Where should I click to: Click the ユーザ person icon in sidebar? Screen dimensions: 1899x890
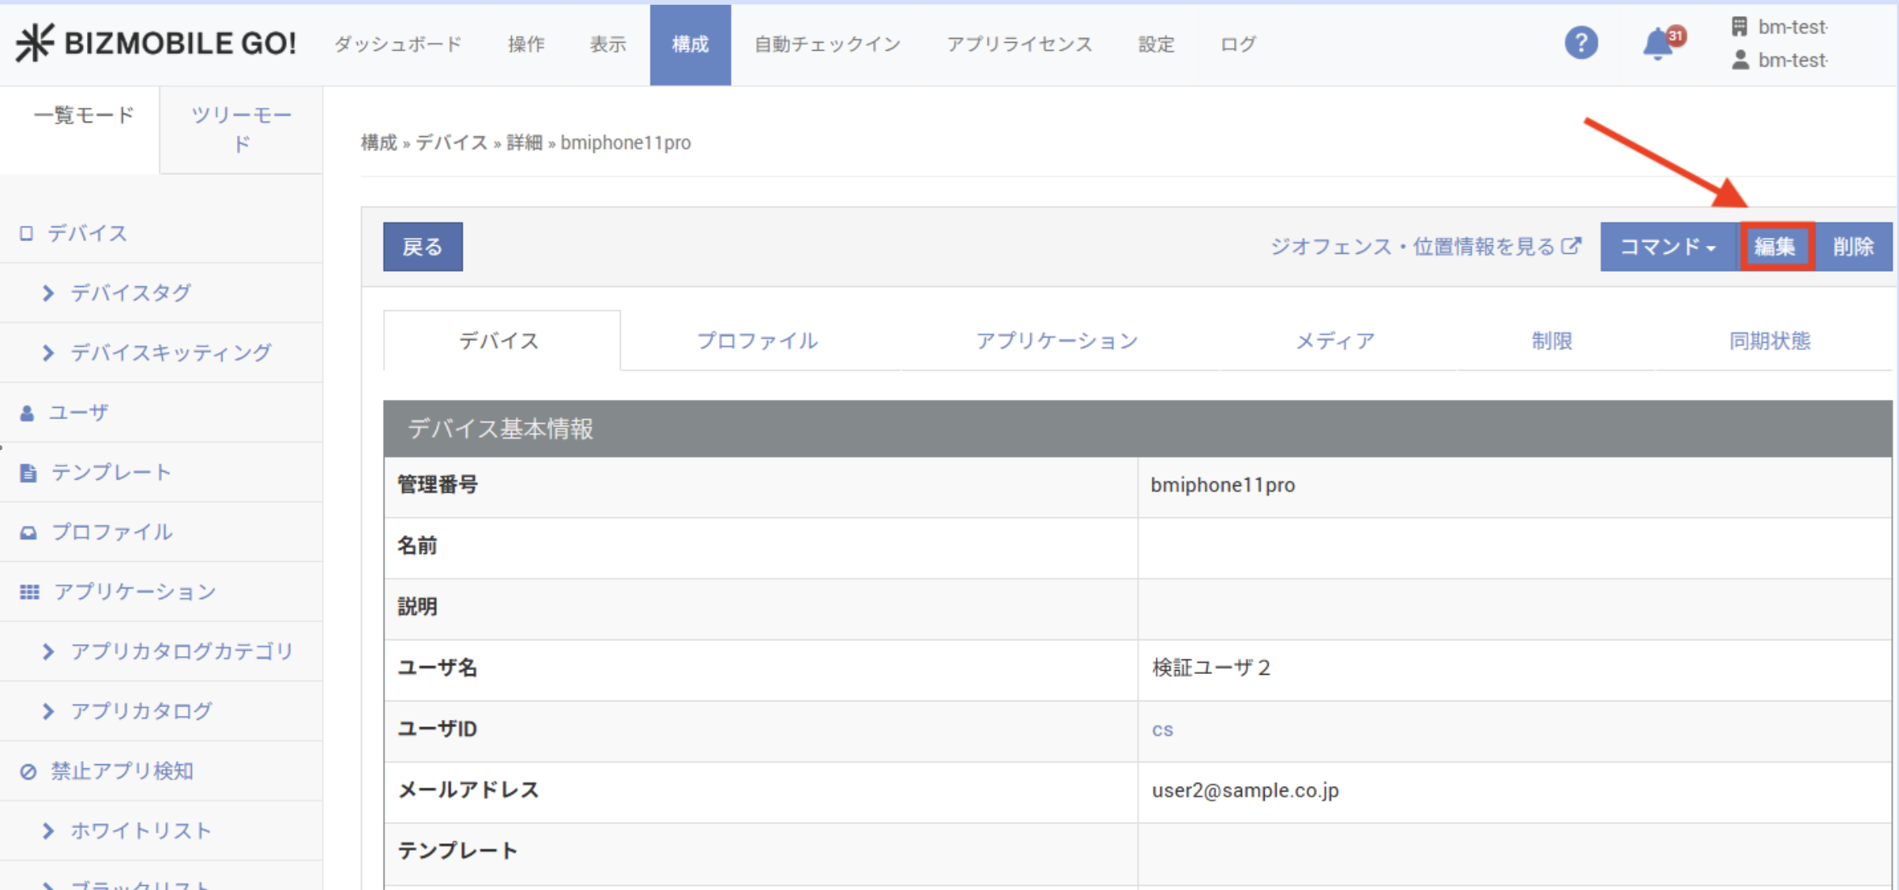point(27,413)
